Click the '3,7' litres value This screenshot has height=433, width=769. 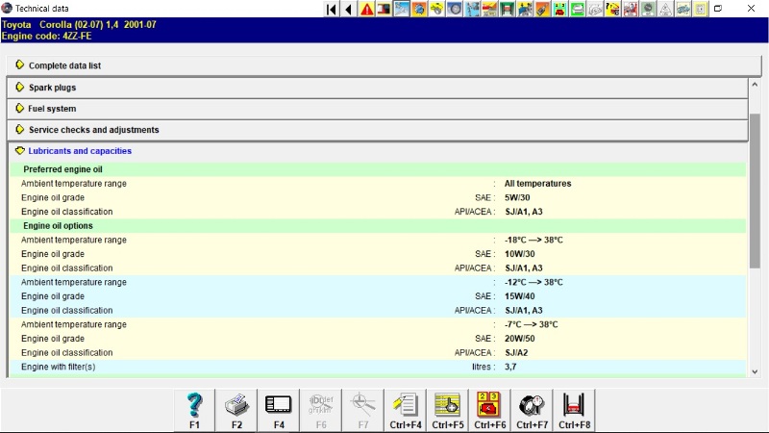(x=510, y=367)
